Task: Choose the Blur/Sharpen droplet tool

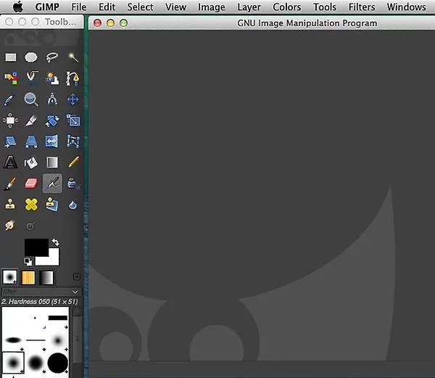Action: coord(73,205)
